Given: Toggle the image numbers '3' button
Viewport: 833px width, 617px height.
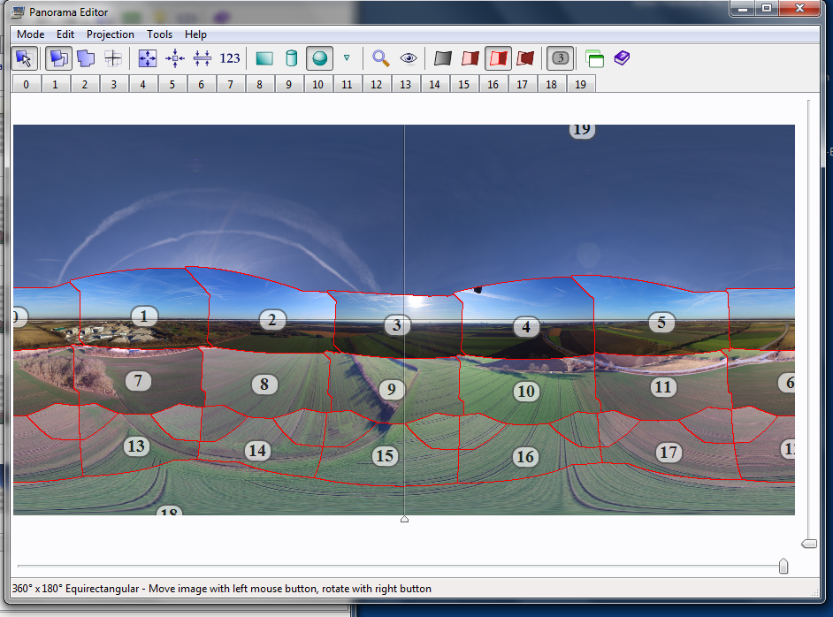Looking at the screenshot, I should coord(560,58).
